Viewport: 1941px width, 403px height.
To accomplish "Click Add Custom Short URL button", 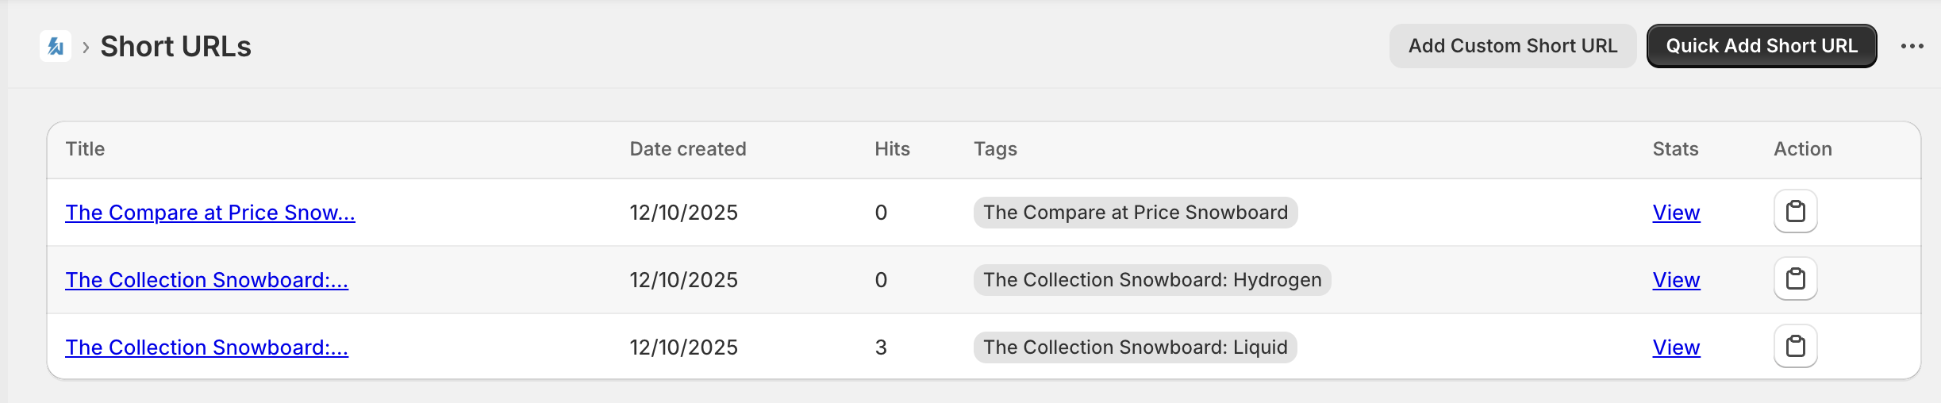I will tap(1512, 46).
